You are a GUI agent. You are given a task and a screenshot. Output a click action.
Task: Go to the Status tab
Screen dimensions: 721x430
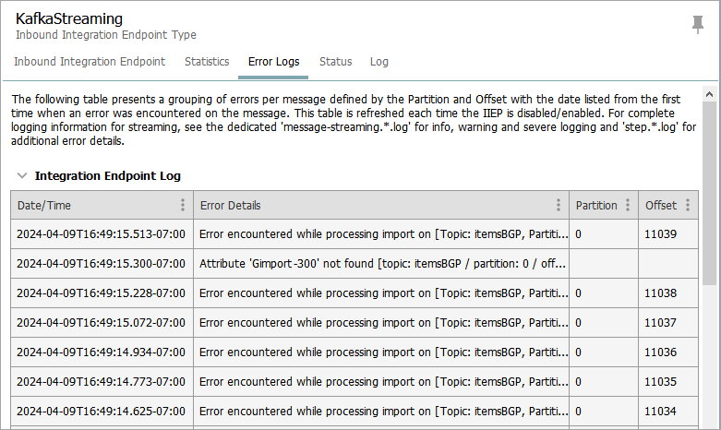(x=336, y=62)
